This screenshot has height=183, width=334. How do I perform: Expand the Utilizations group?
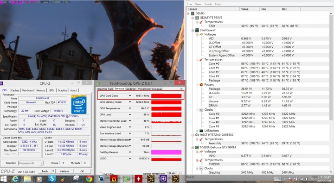[x=197, y=131]
